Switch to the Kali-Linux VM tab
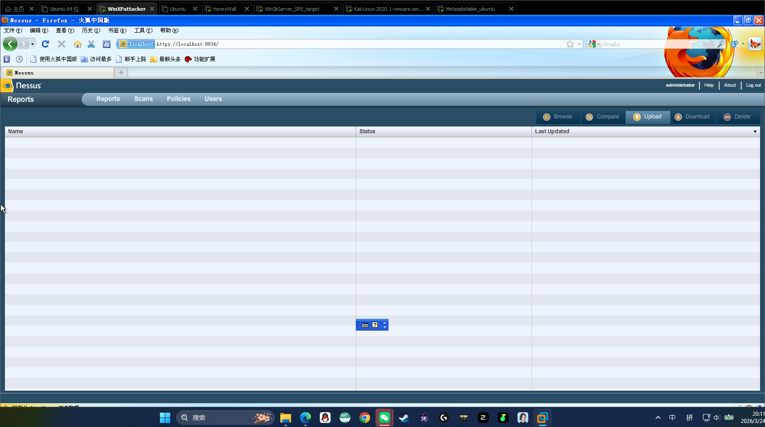 point(388,9)
